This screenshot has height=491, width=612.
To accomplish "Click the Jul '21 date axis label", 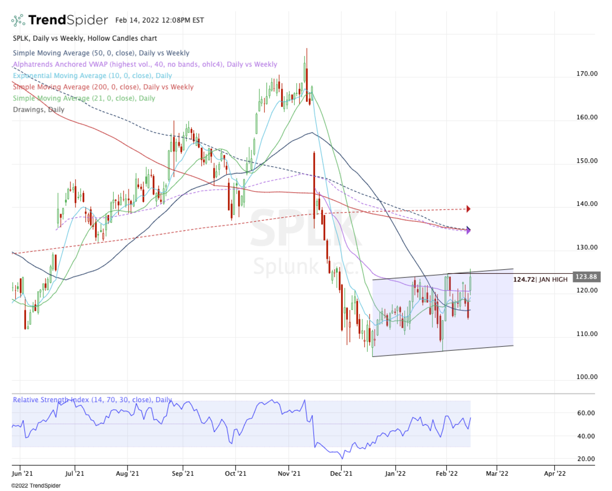I will 75,473.
